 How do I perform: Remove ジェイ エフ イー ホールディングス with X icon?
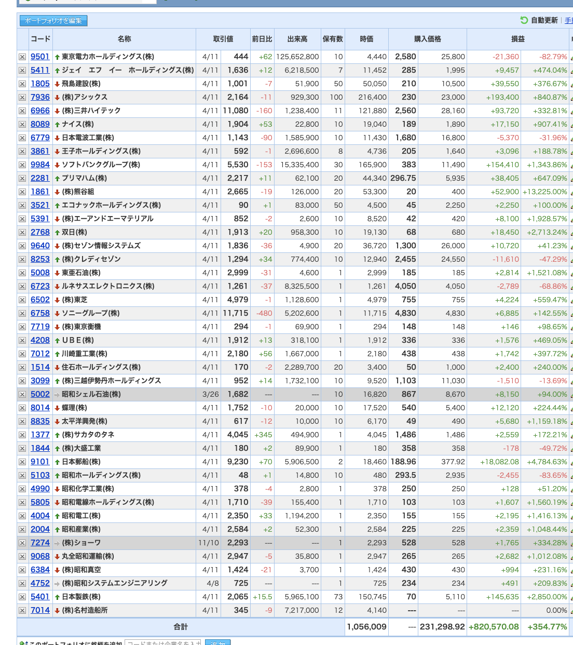coord(22,70)
